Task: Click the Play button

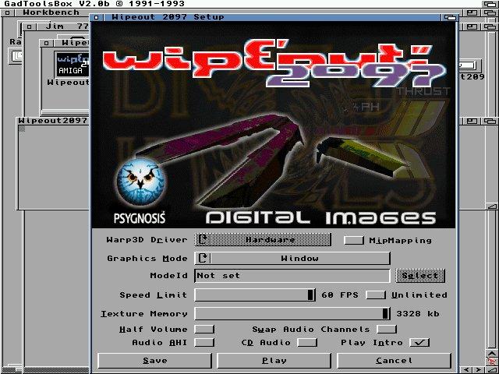Action: click(x=274, y=361)
